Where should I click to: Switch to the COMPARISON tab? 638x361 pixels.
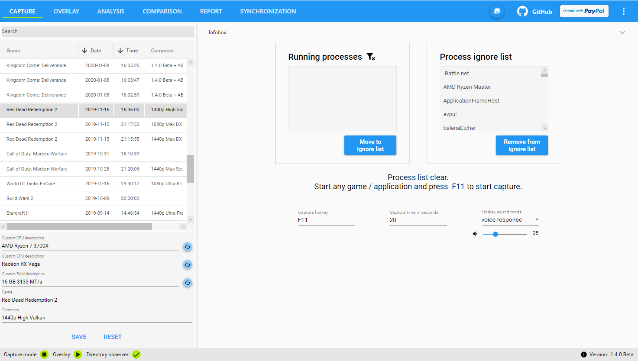162,11
